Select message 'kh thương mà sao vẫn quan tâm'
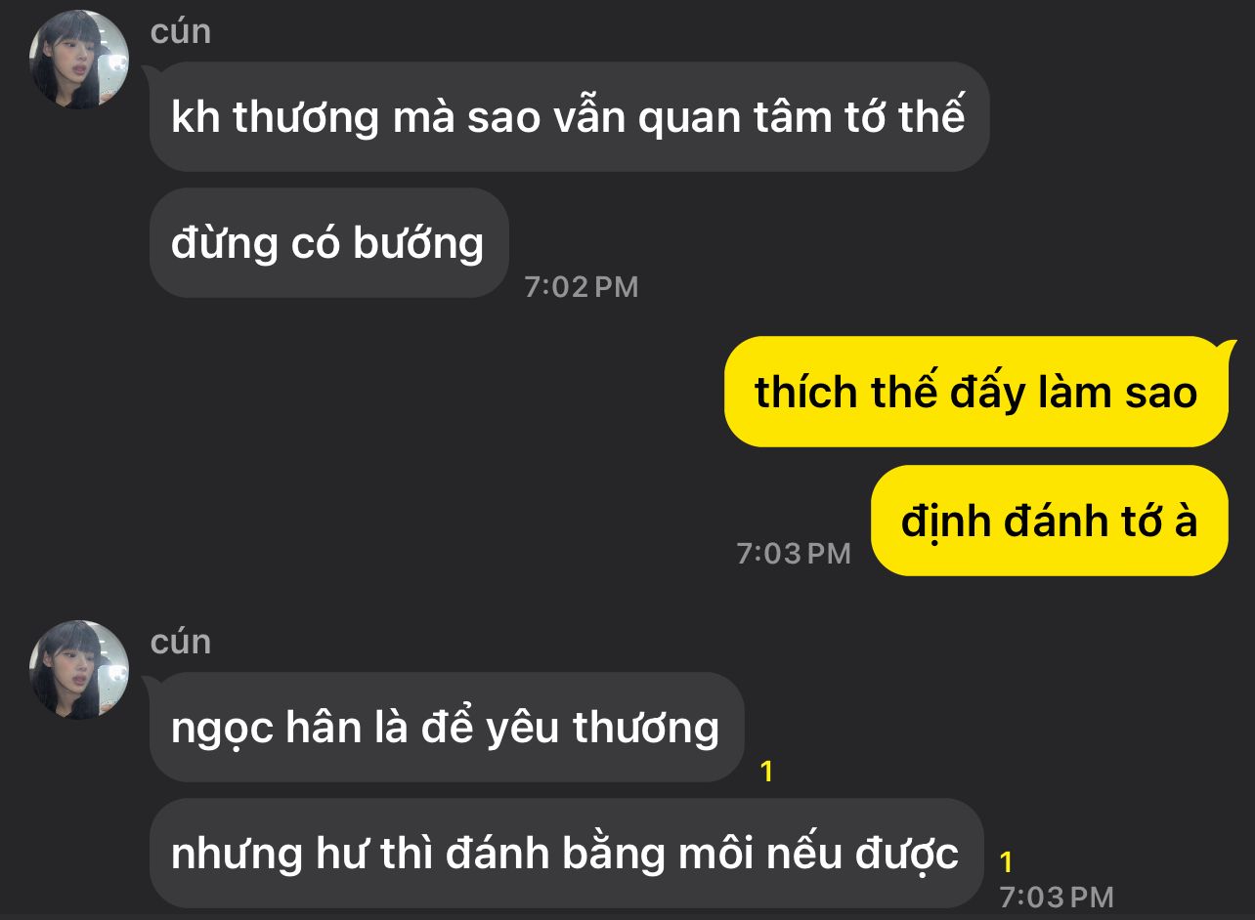The height and width of the screenshot is (920, 1255). pyautogui.click(x=569, y=117)
